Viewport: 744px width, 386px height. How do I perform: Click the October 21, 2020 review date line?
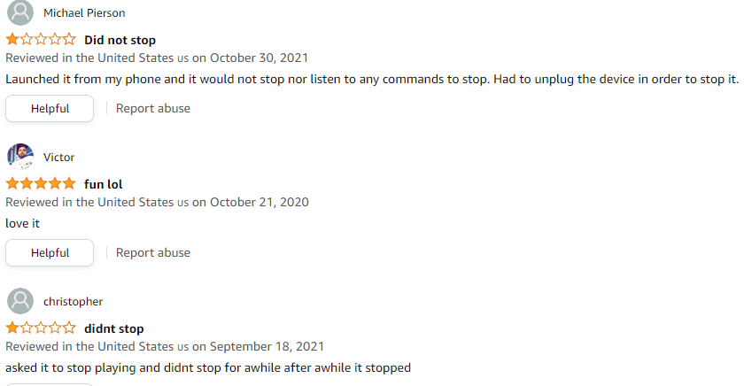pyautogui.click(x=157, y=202)
